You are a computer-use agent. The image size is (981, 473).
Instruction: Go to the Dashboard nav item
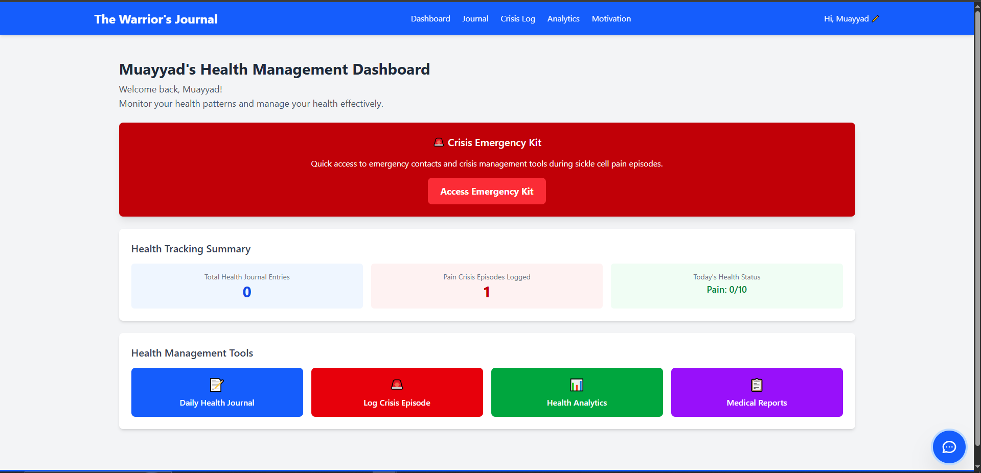[x=430, y=19]
